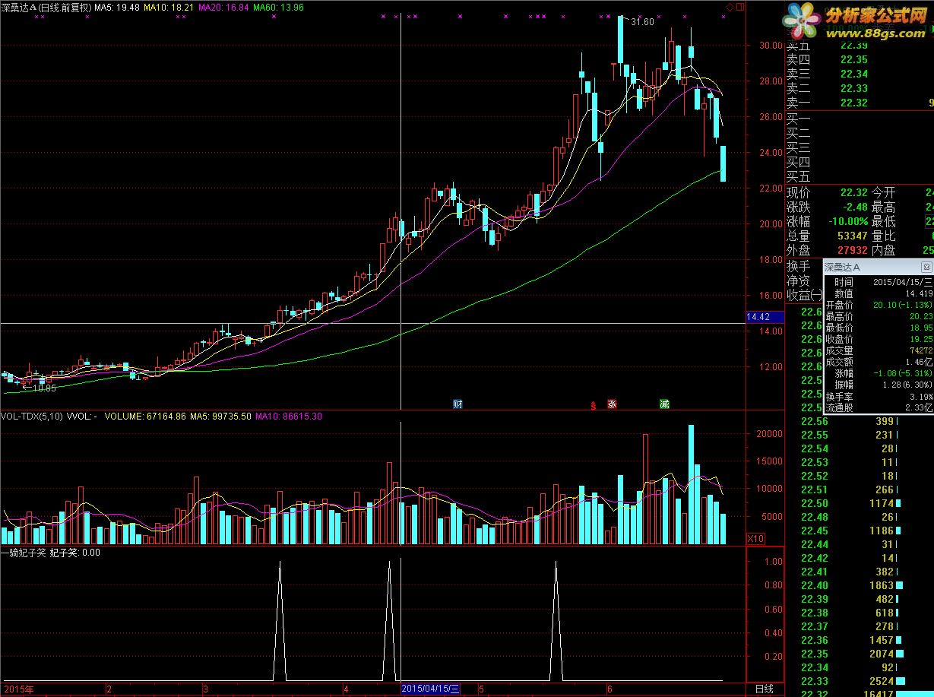Screen dimensions: 934x697
Task: Click the 外盘 value 27932
Action: [851, 251]
